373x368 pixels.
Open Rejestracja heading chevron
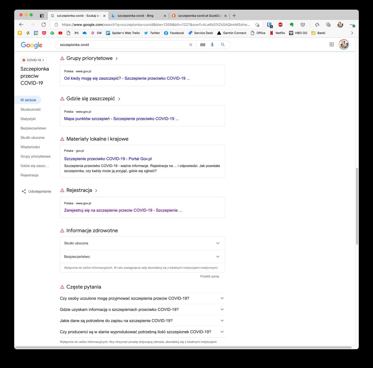[96, 191]
